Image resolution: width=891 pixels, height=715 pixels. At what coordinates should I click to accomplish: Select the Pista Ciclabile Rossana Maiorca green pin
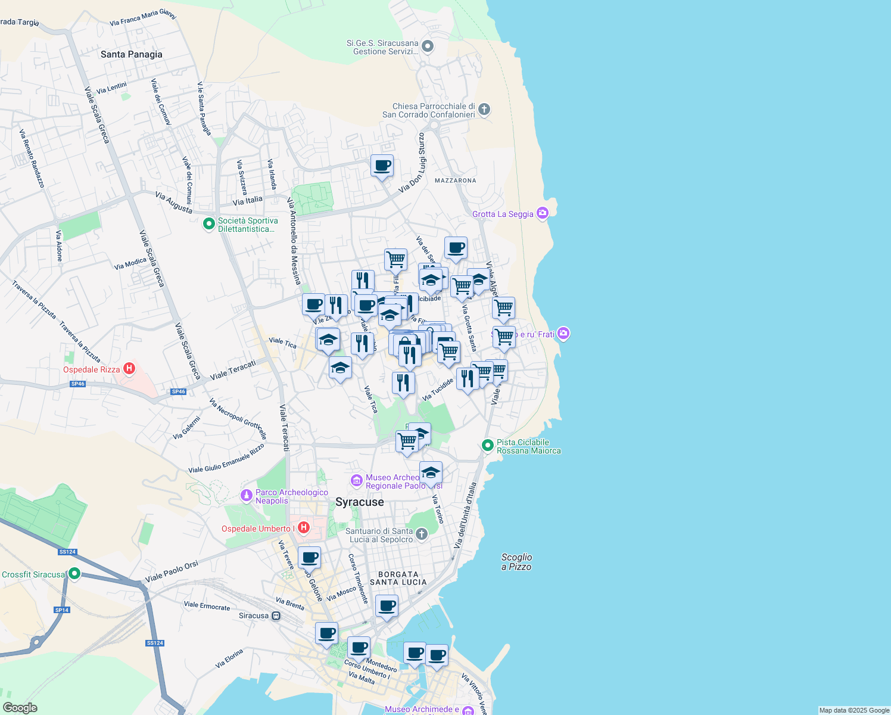click(487, 445)
